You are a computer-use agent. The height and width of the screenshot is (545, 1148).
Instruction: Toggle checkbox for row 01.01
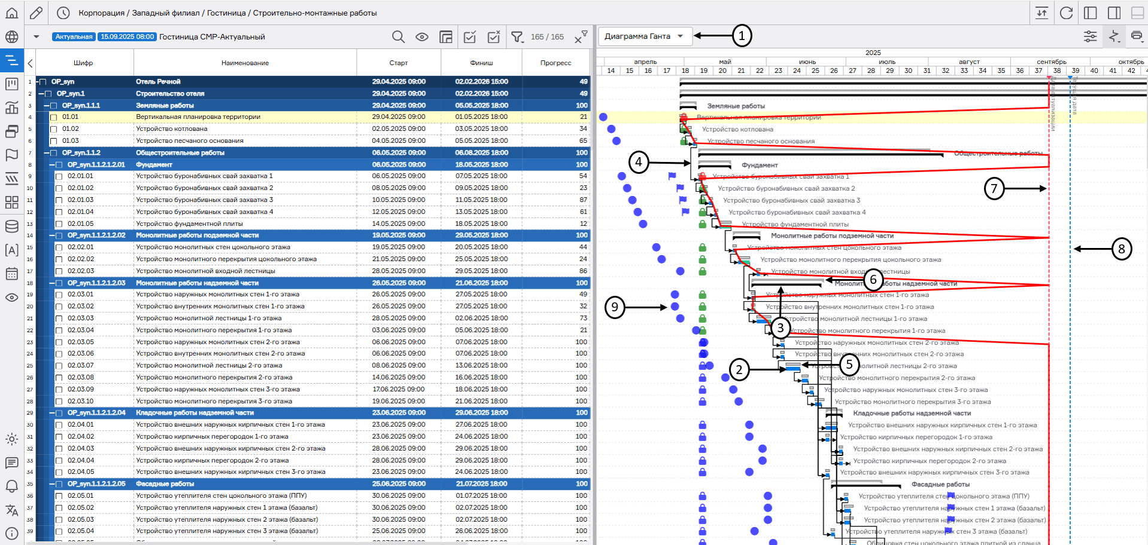pos(53,117)
